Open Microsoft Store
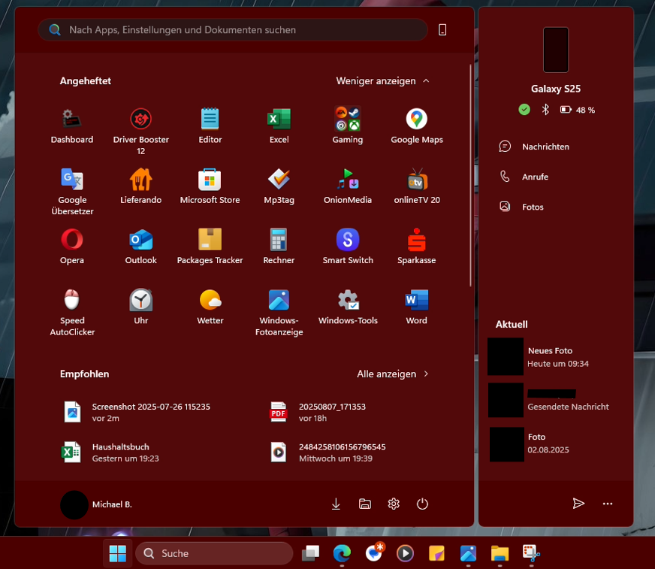 coord(210,186)
